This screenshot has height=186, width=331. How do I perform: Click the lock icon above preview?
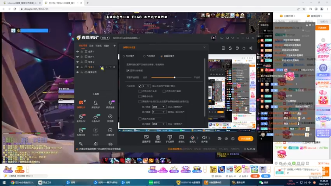coord(230,48)
